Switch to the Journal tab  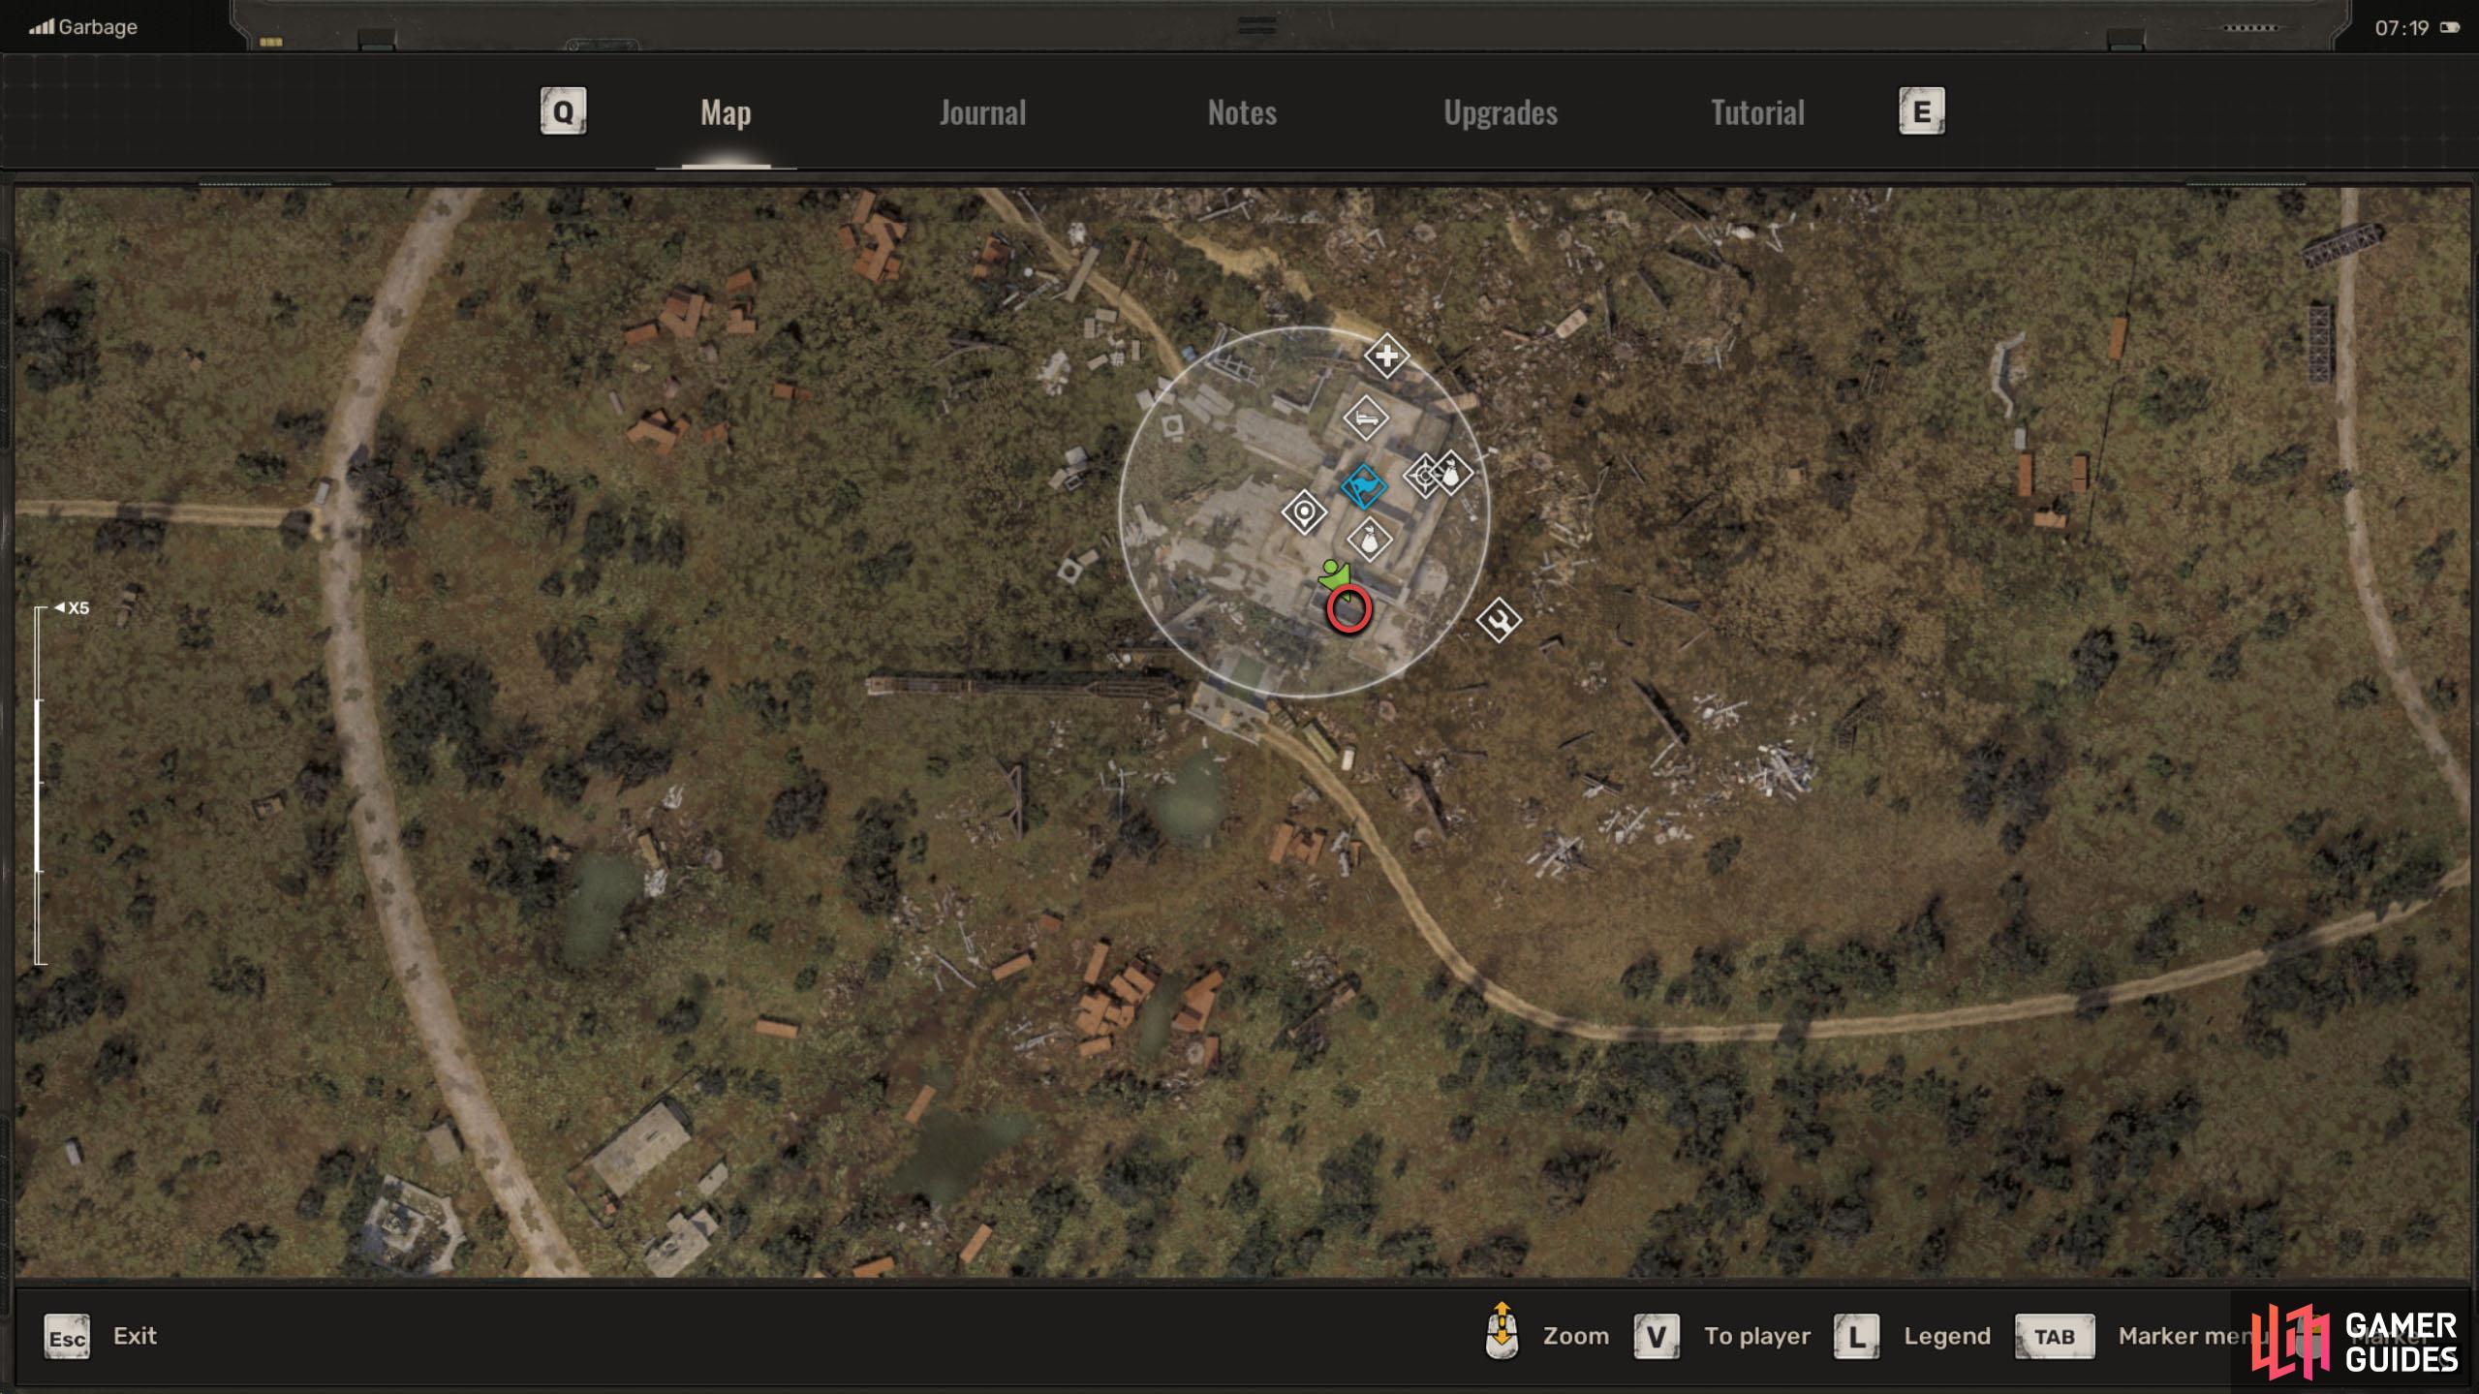[982, 112]
